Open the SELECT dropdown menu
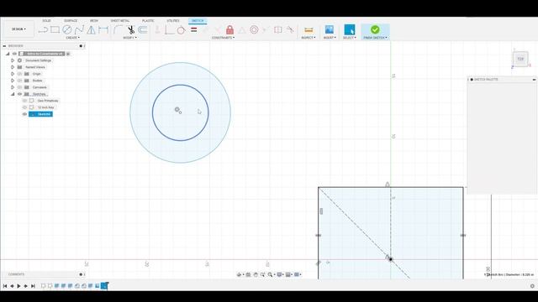 (x=350, y=38)
